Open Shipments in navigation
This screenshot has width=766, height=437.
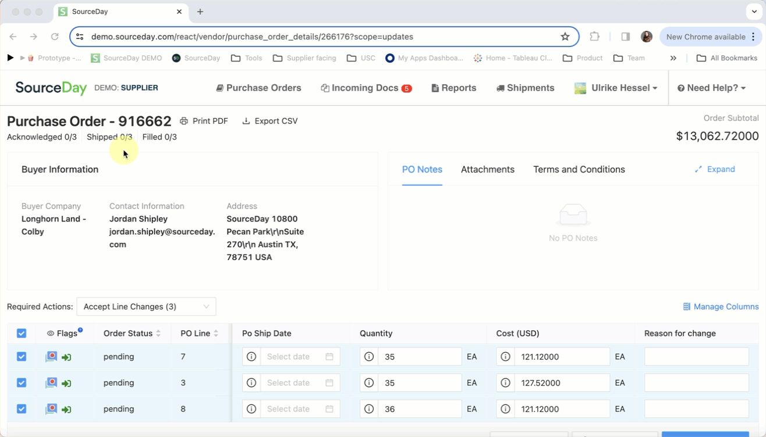tap(525, 88)
